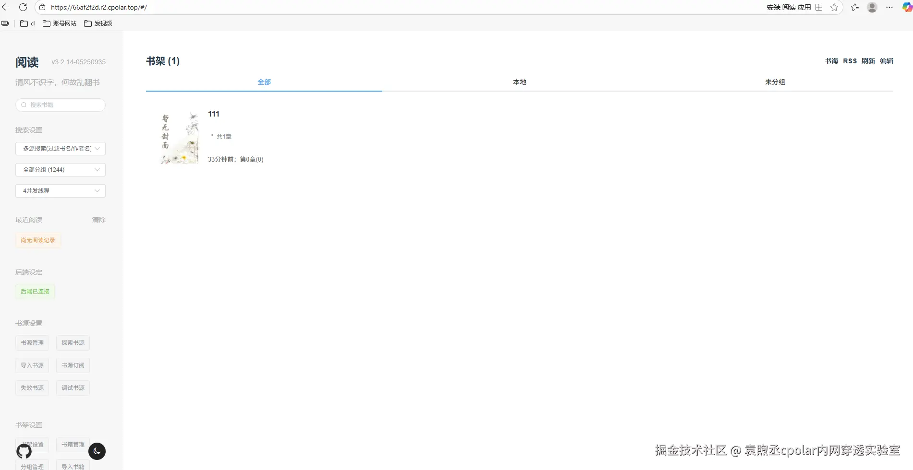This screenshot has height=470, width=913.
Task: Edit the bookshelf with 编辑
Action: [887, 61]
